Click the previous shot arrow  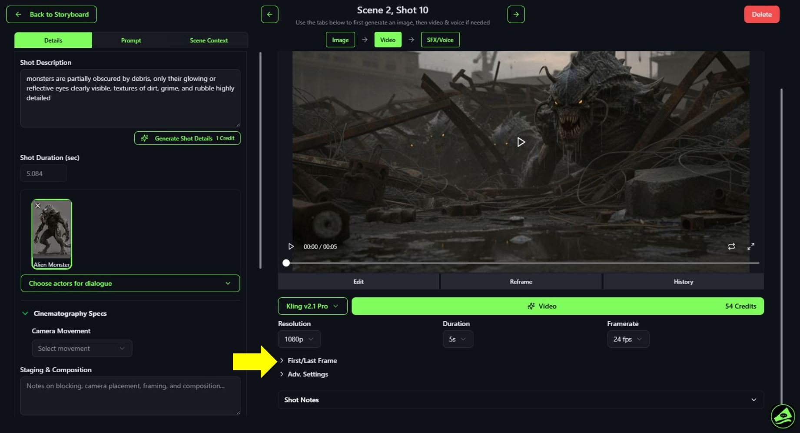tap(269, 14)
